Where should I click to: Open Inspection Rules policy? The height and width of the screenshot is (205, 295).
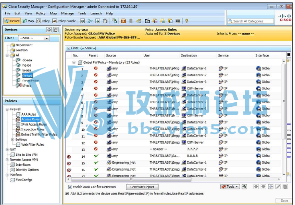(x=33, y=130)
